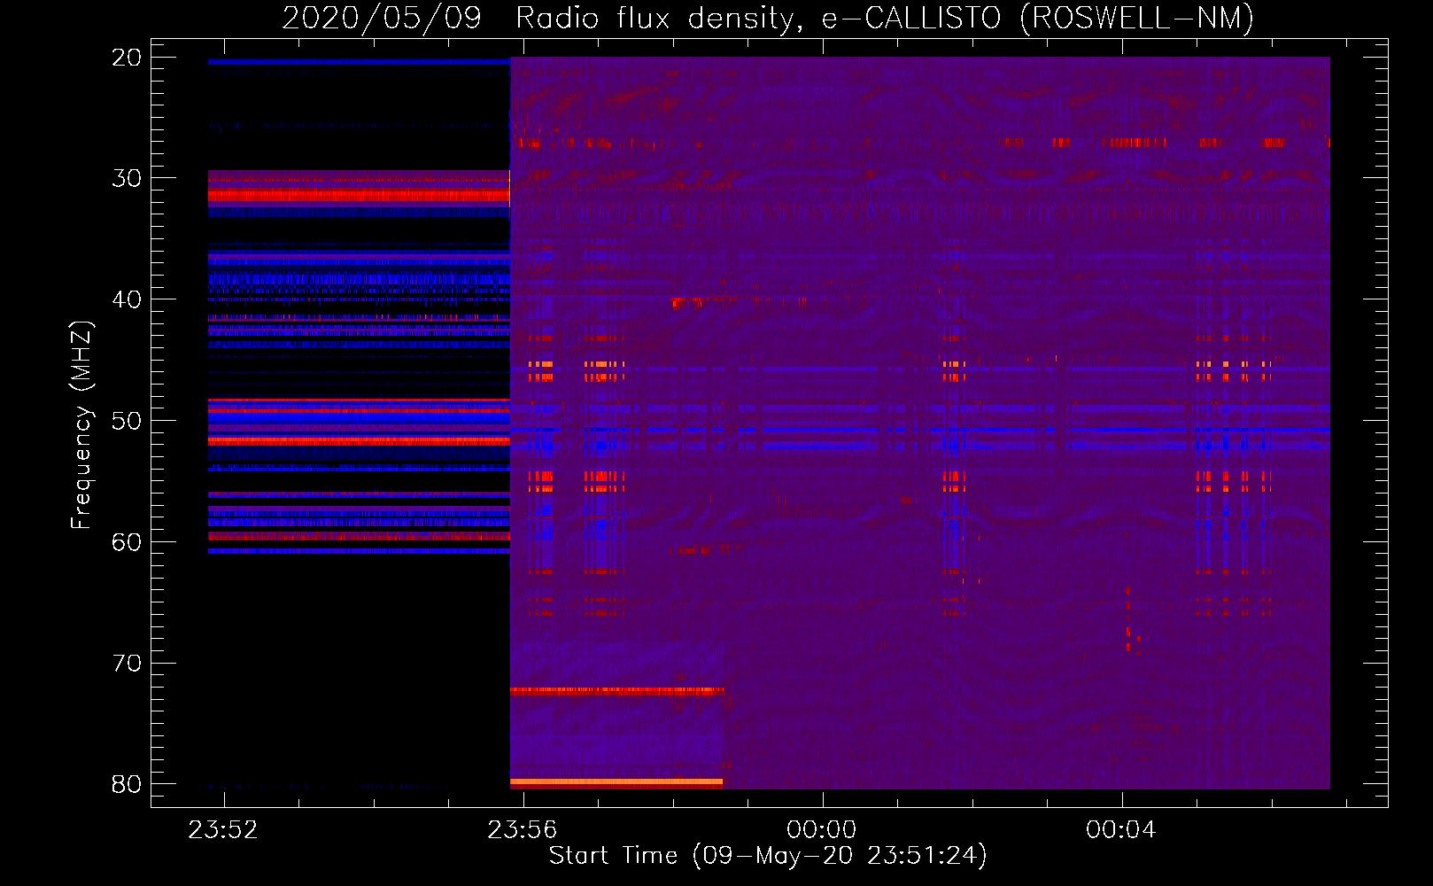
Task: Click the 00:04 time tick label
Action: (1121, 829)
